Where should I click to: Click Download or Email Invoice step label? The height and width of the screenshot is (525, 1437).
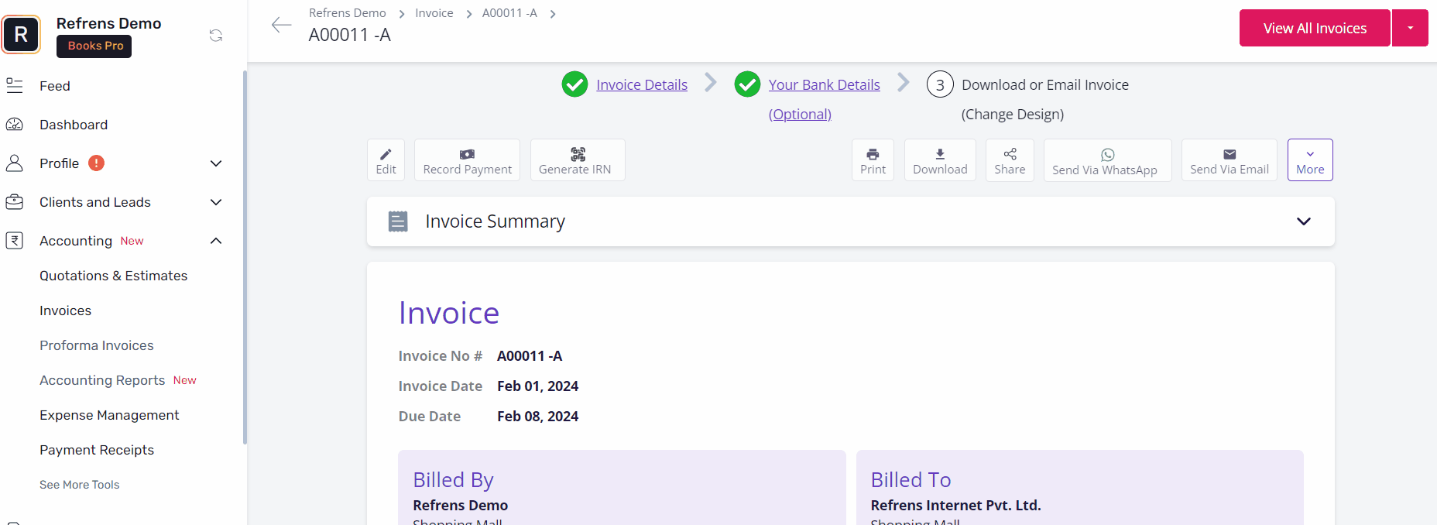pos(1045,84)
